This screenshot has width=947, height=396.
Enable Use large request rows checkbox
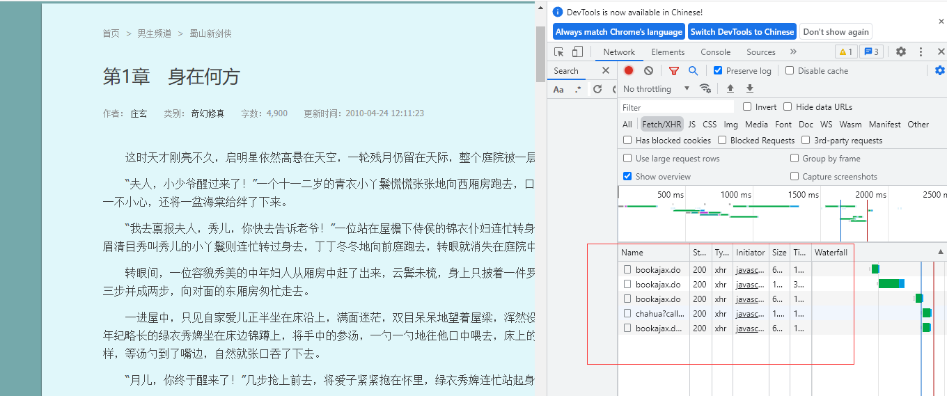coord(627,158)
